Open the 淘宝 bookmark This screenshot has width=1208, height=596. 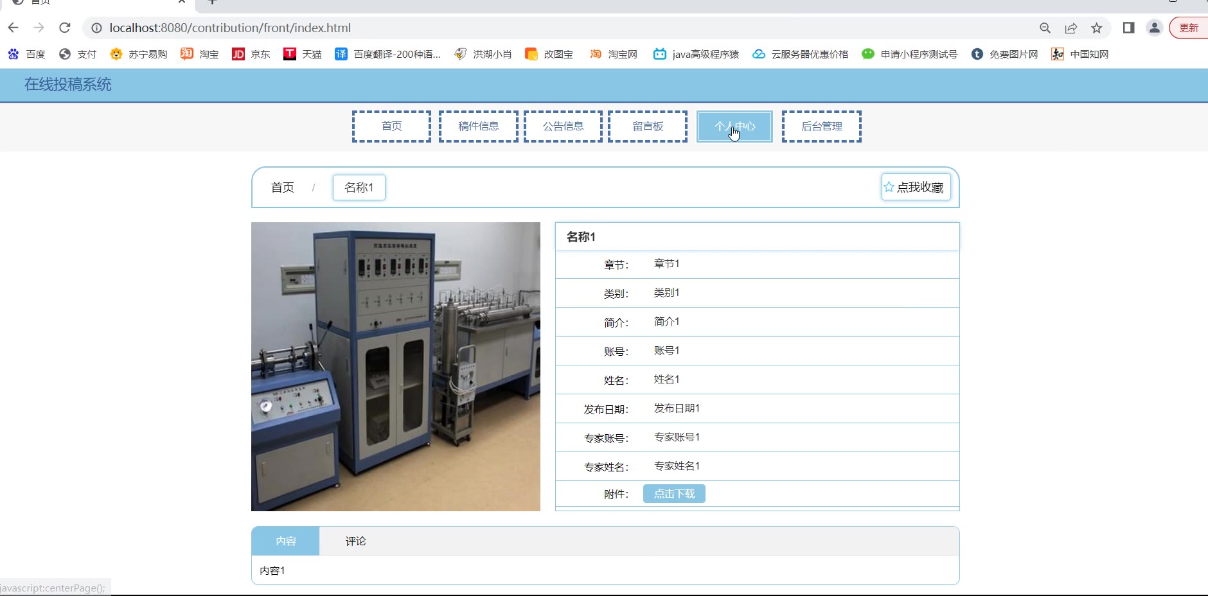[200, 55]
